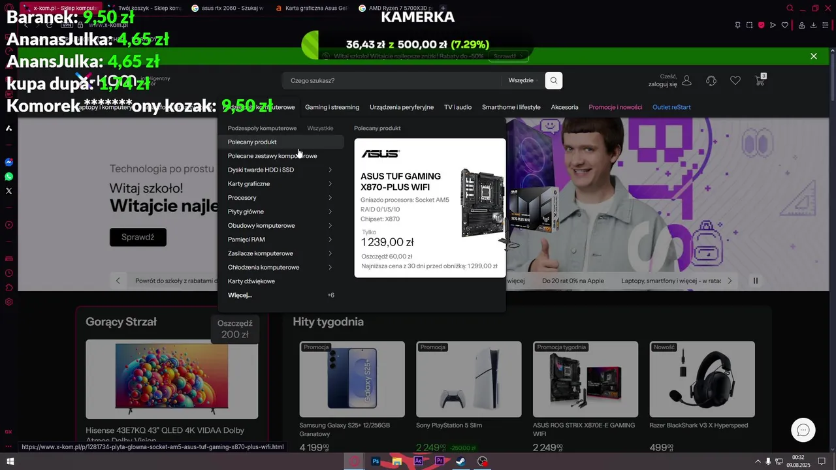Image resolution: width=836 pixels, height=470 pixels.
Task: Open the Akcesoria menu
Action: pyautogui.click(x=564, y=107)
